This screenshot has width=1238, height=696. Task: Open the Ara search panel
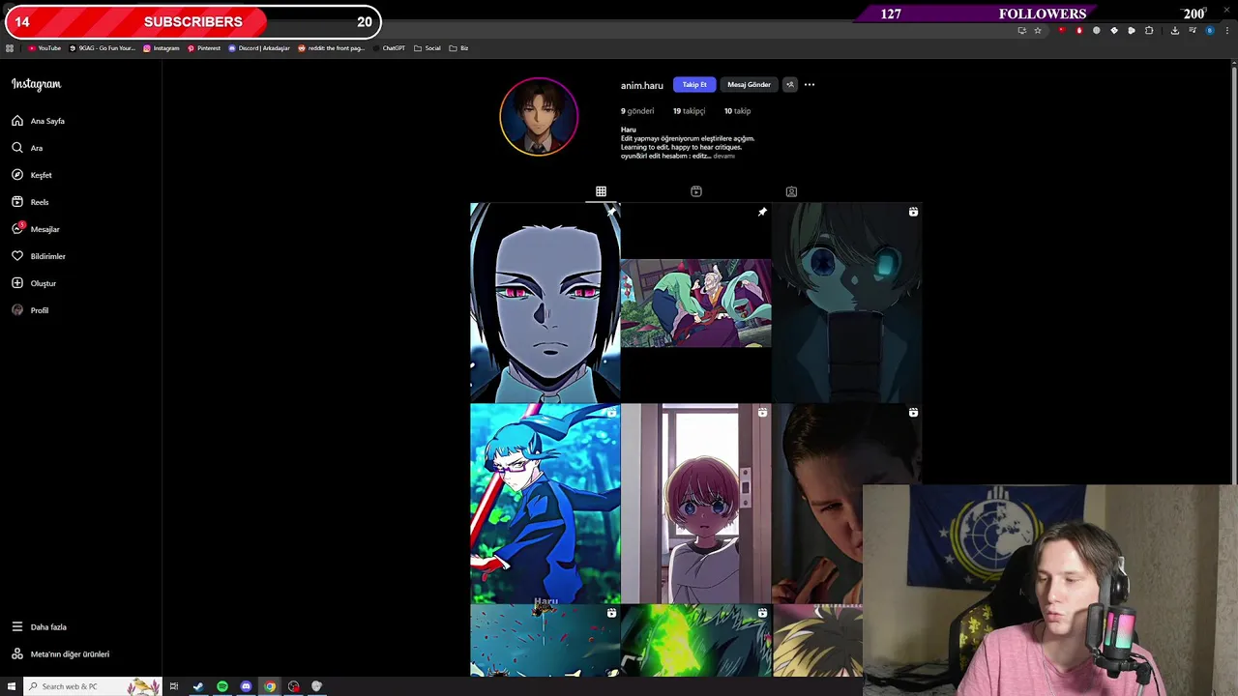[x=27, y=148]
